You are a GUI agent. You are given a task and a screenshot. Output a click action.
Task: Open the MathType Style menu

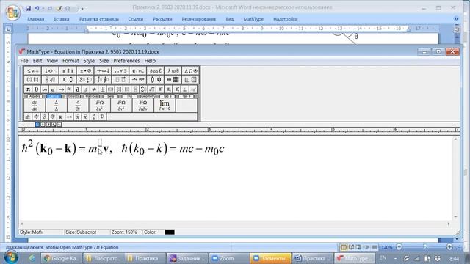coord(89,61)
